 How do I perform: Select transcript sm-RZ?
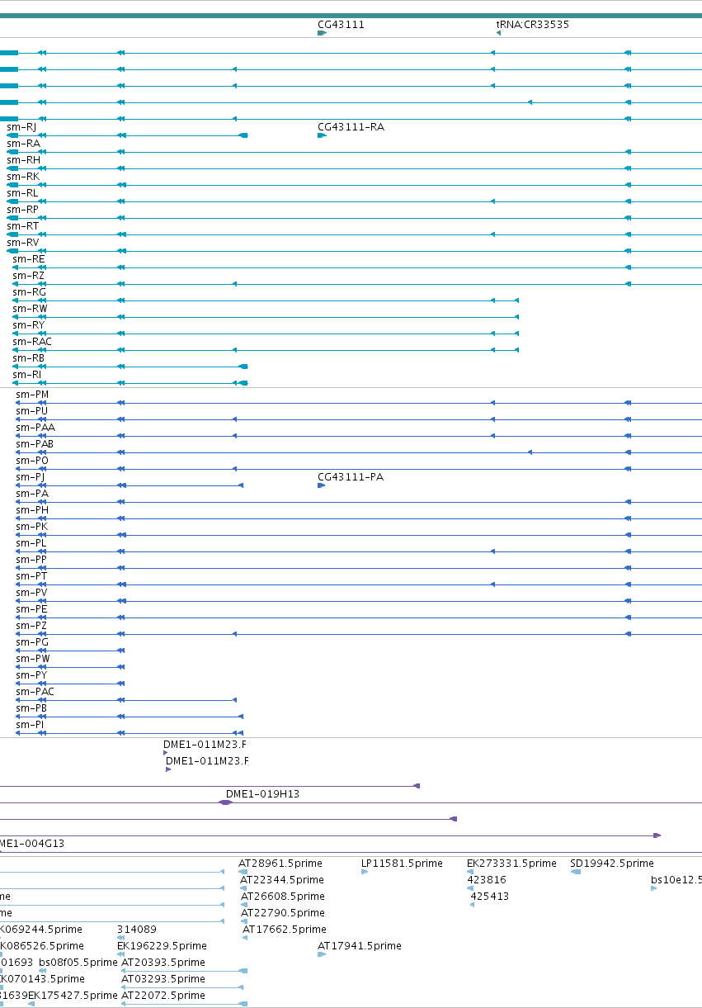[29, 276]
